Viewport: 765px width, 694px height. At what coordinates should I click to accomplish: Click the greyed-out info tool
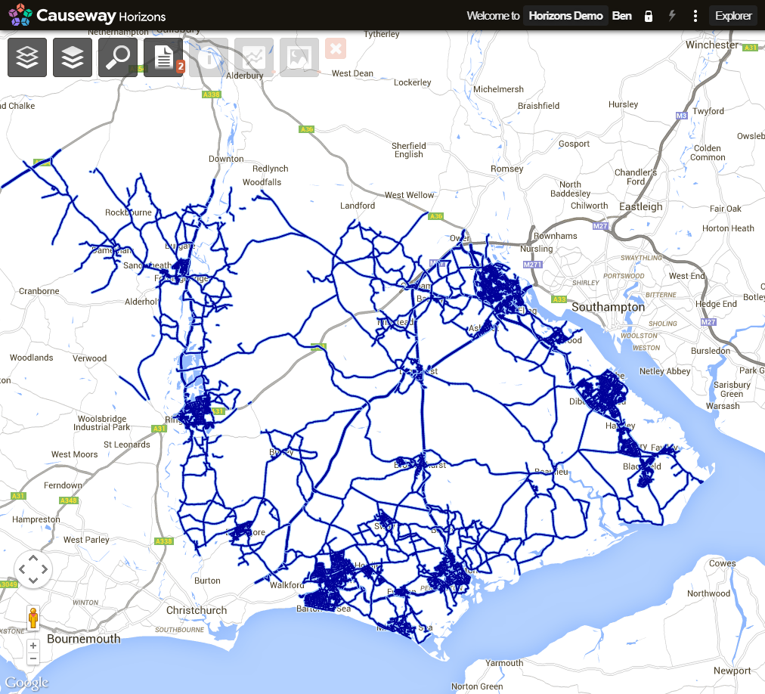209,57
